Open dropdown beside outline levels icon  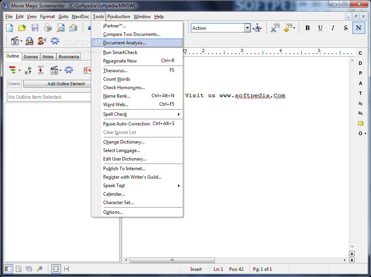(x=19, y=70)
